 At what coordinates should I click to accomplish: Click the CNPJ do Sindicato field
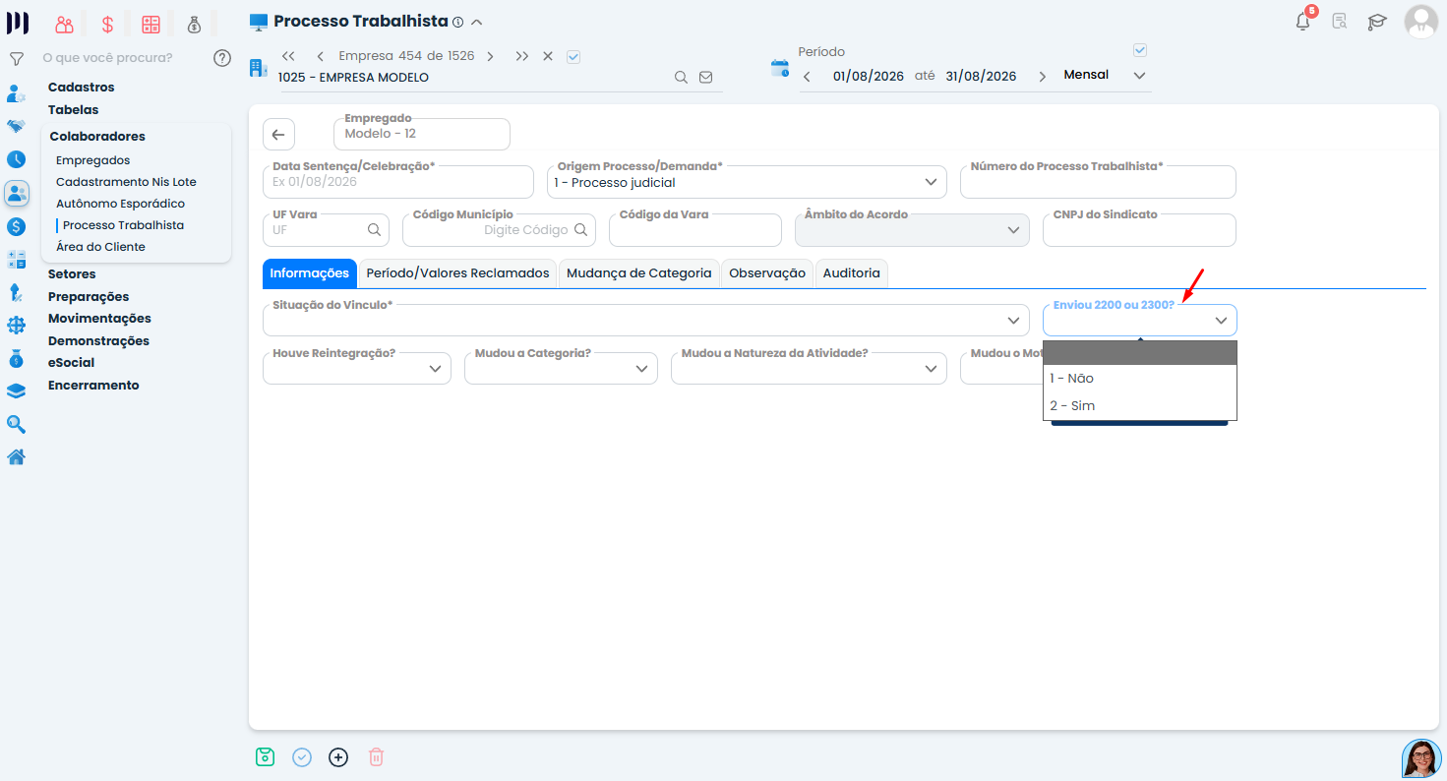1139,229
